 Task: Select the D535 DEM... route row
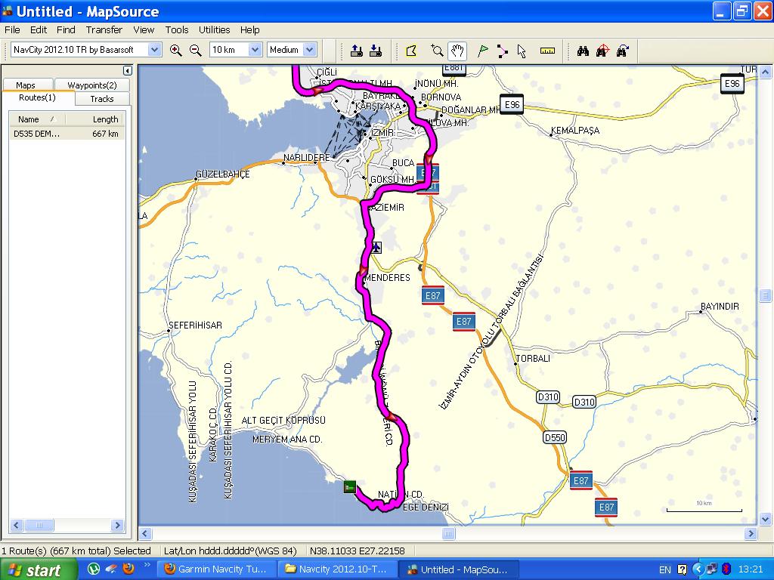(67, 134)
